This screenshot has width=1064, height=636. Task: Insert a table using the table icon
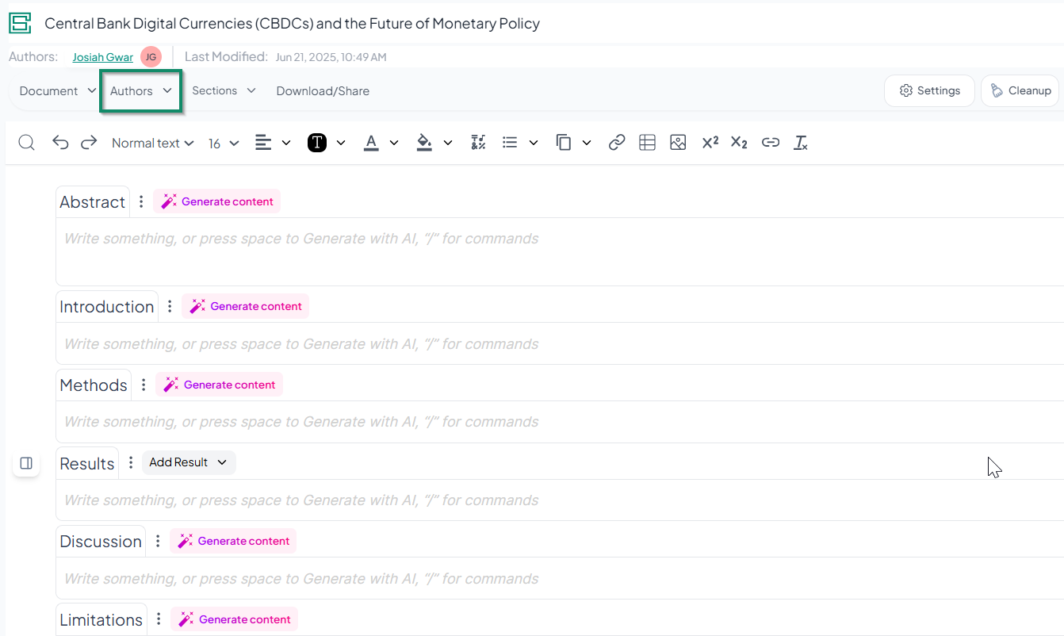(x=647, y=143)
